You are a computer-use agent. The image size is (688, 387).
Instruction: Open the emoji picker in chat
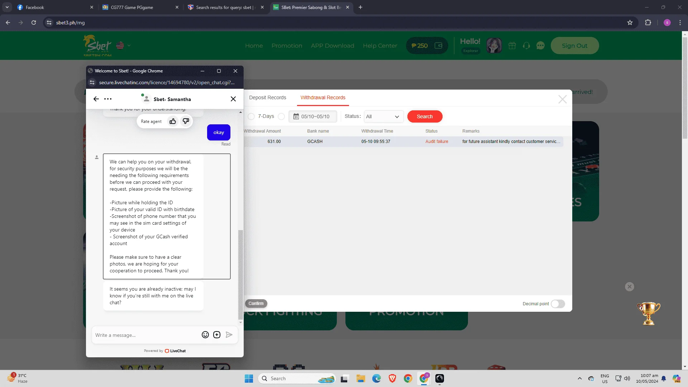205,335
